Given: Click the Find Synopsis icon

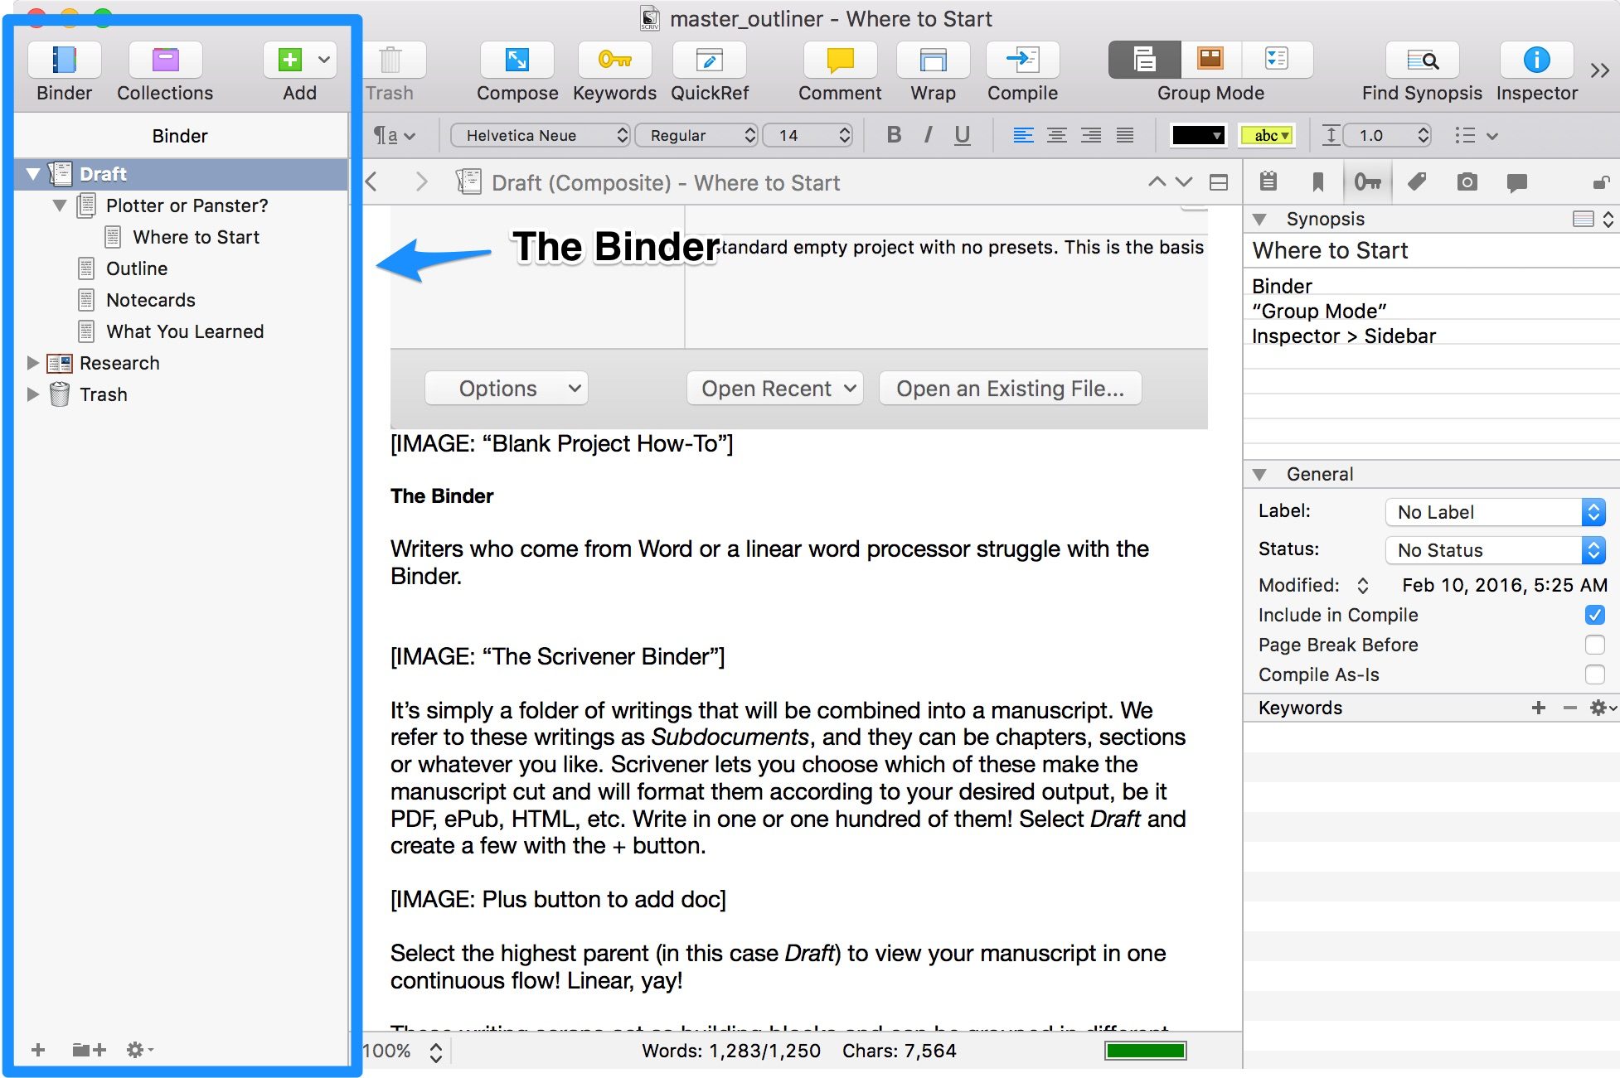Looking at the screenshot, I should [1422, 60].
